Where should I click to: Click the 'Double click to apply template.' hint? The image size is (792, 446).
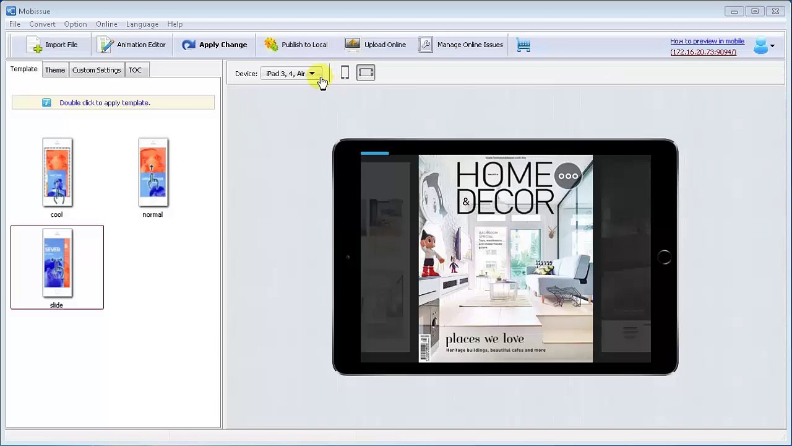coord(105,103)
